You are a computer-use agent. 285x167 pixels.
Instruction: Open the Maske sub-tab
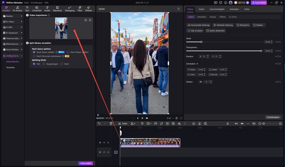[213, 17]
